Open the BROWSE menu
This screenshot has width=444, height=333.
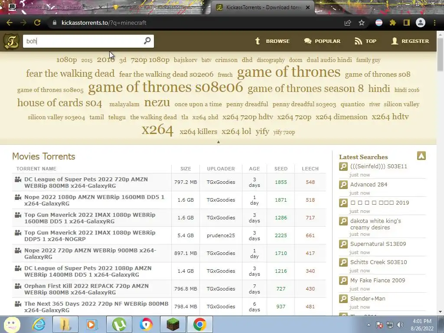point(272,41)
